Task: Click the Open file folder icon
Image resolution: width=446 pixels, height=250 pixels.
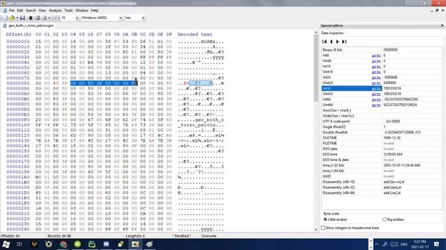Action: click(x=12, y=18)
